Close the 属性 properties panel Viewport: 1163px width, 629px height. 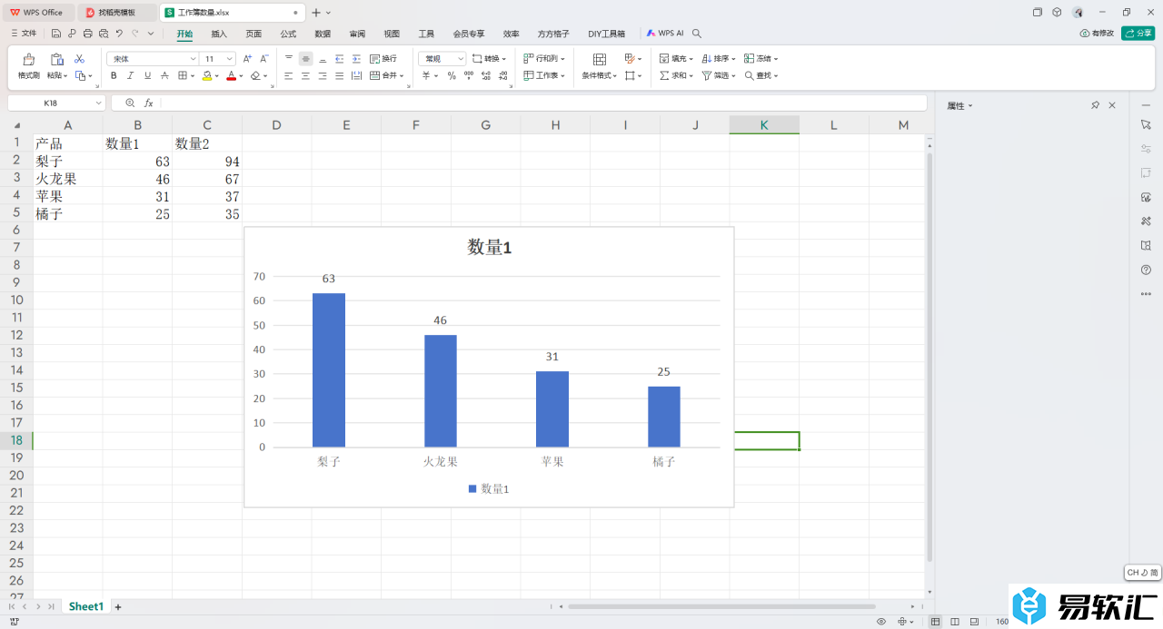pyautogui.click(x=1112, y=106)
